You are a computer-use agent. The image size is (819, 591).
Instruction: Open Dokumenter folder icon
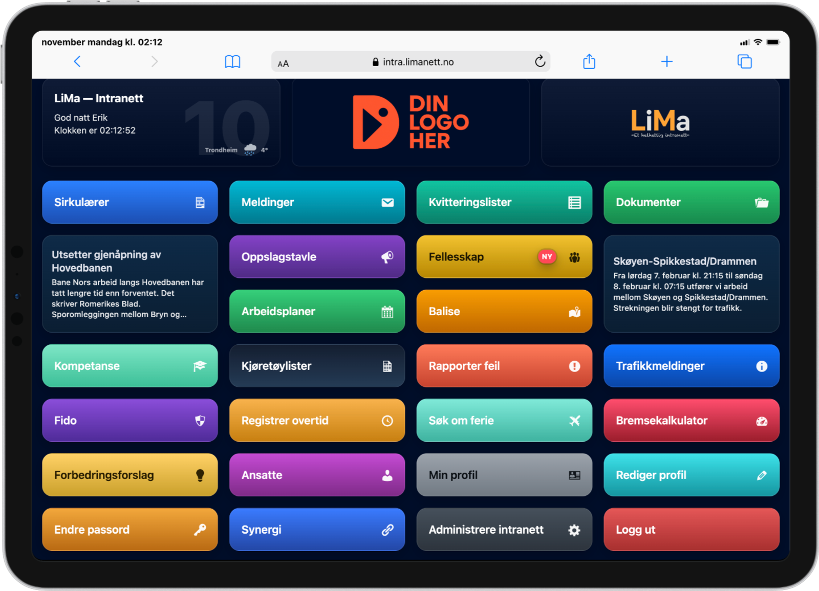coord(761,203)
